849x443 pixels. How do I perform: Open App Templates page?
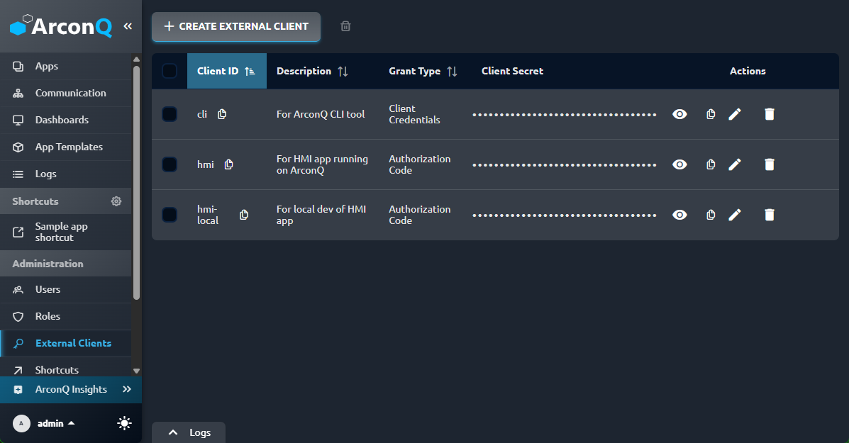(x=65, y=147)
